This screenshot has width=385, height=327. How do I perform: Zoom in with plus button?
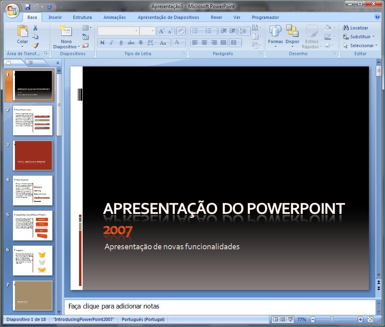pyautogui.click(x=360, y=319)
